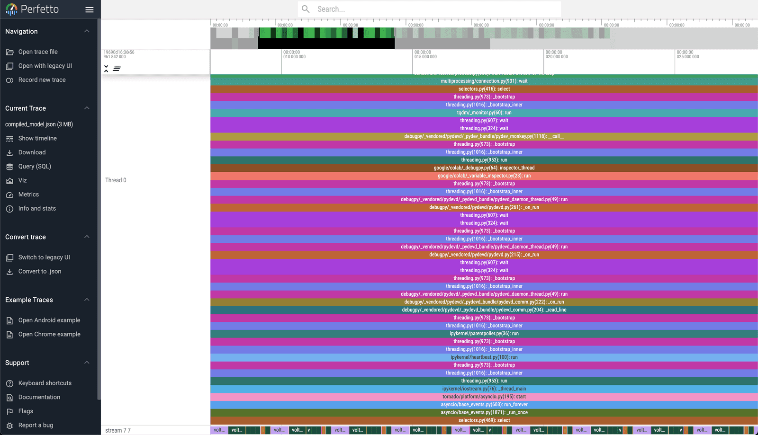The width and height of the screenshot is (758, 435).
Task: Click the stream 7 7 track label
Action: pos(118,430)
